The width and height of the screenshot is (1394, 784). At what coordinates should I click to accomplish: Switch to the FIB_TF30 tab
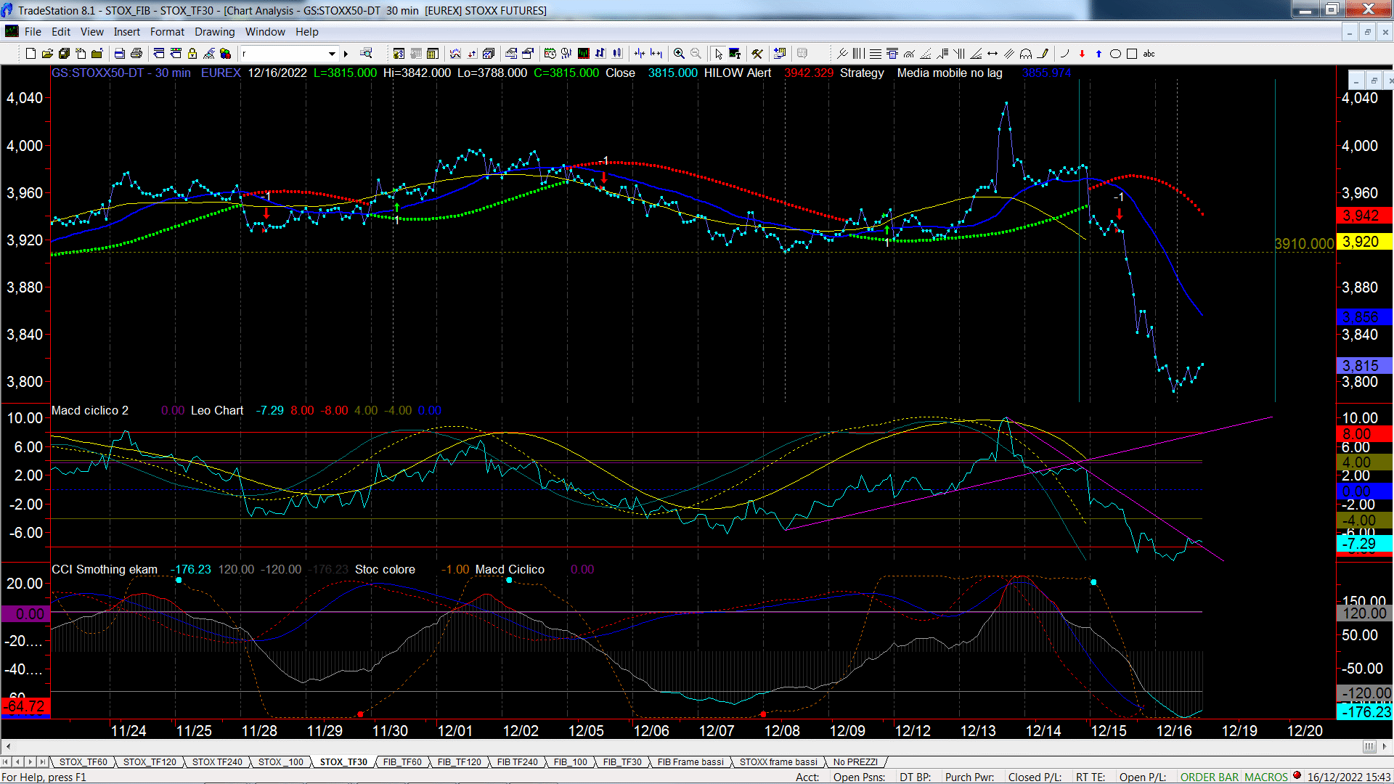622,762
